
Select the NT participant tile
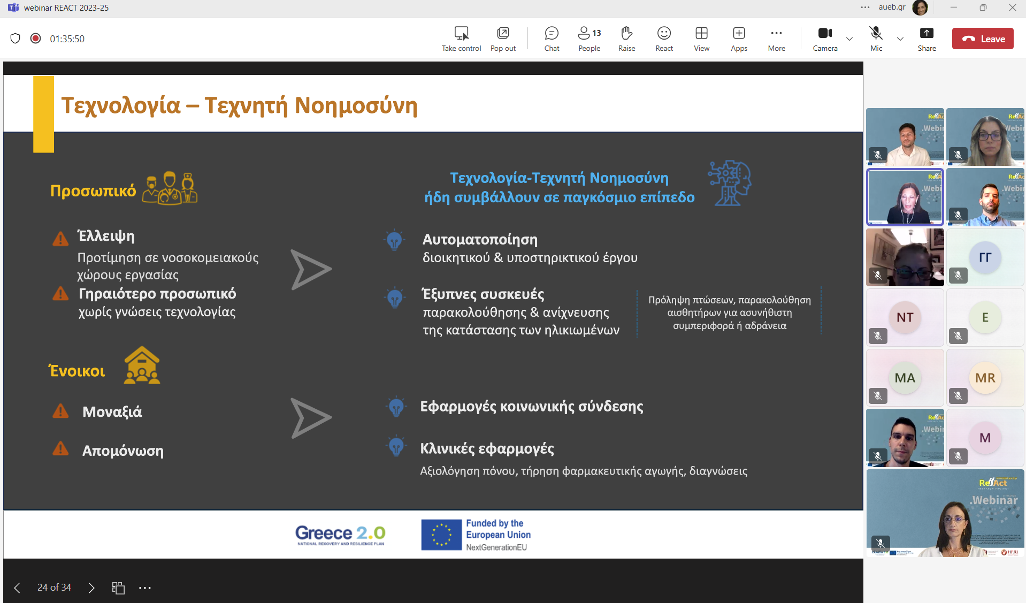point(905,317)
